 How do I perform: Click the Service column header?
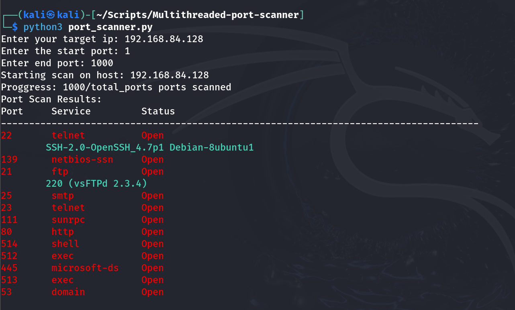click(x=71, y=111)
